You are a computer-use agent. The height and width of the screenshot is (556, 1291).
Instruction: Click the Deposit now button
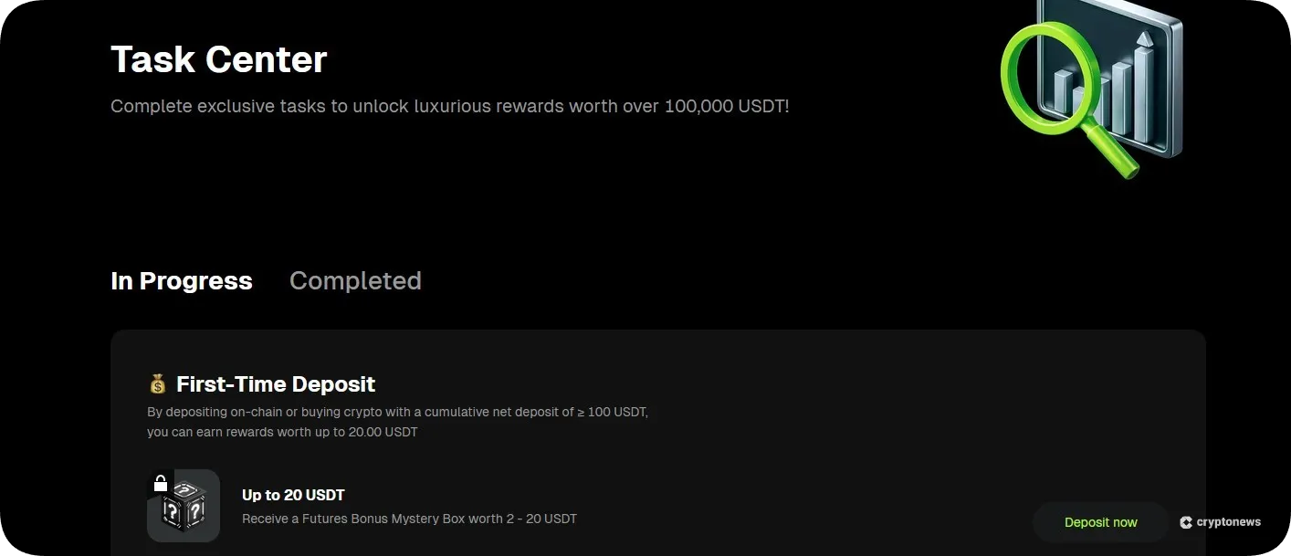[1100, 522]
